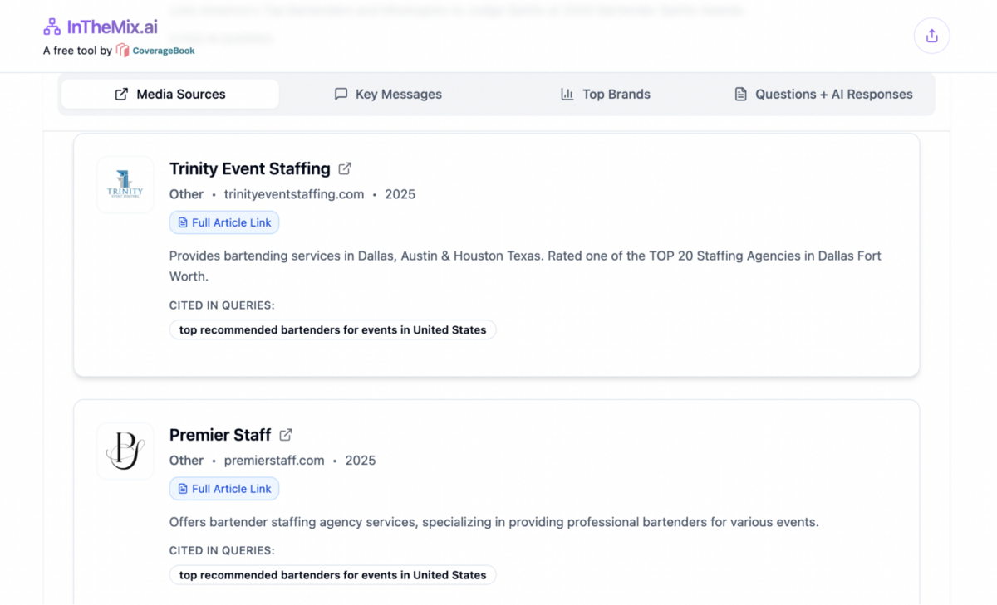Switch to the Media Sources tab
The image size is (997, 605).
pyautogui.click(x=170, y=95)
